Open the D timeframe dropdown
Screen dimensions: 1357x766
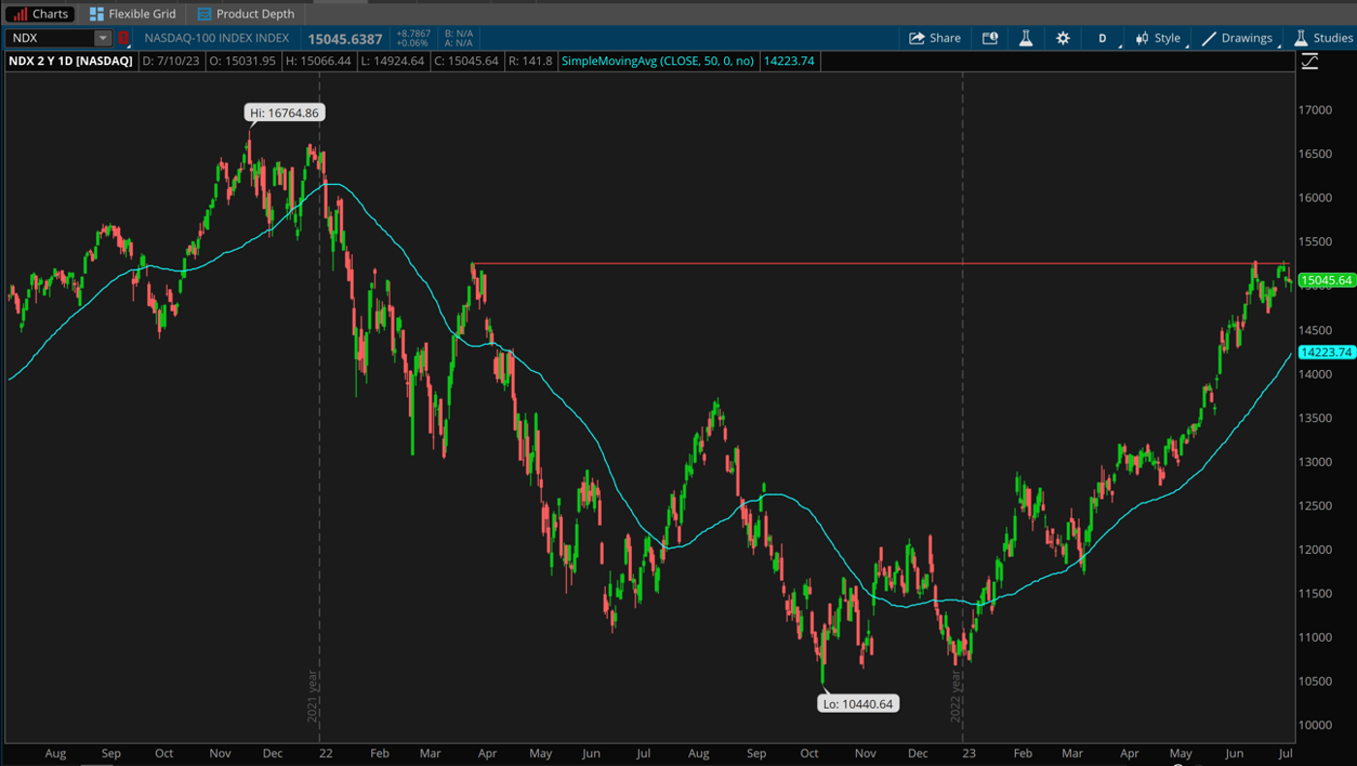(1103, 38)
